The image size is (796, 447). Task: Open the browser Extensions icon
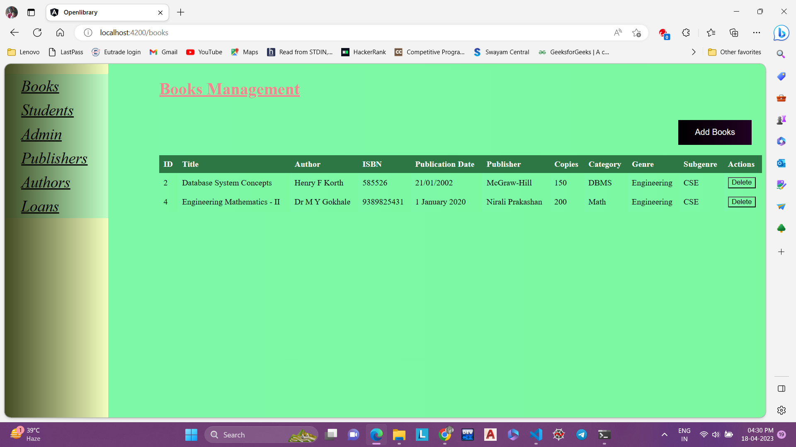[x=686, y=32]
